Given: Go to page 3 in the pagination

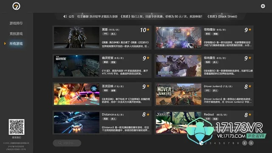Looking at the screenshot, I should 210,143.
